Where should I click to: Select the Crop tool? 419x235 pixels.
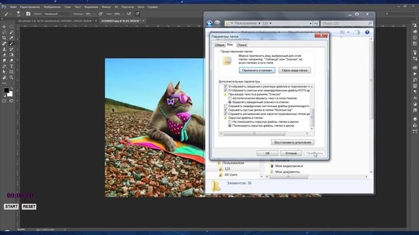point(4,38)
